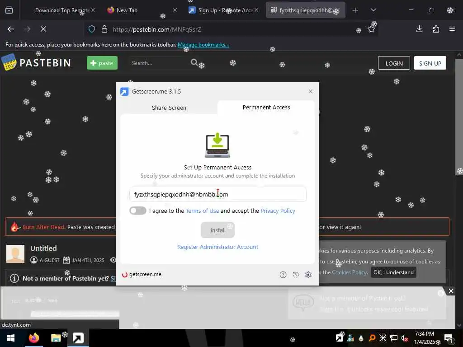
Task: Bookmark this page with star icon
Action: [371, 29]
